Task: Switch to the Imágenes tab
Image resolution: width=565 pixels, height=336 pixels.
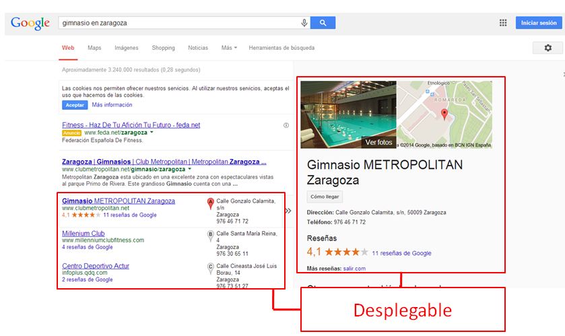Action: coord(127,48)
